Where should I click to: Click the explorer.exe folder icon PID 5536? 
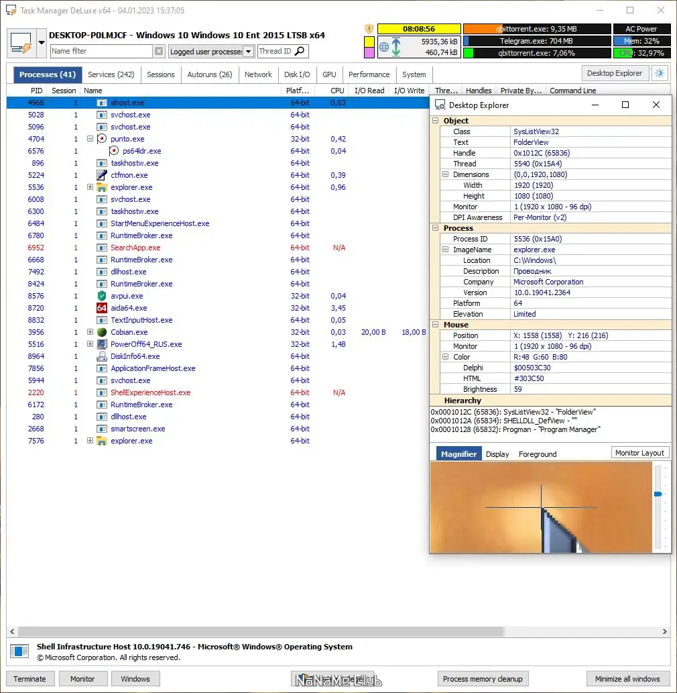[102, 187]
